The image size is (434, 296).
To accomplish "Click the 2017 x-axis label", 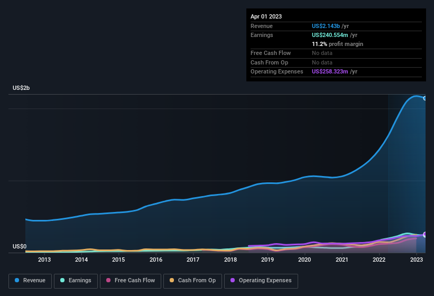I will [x=193, y=260].
